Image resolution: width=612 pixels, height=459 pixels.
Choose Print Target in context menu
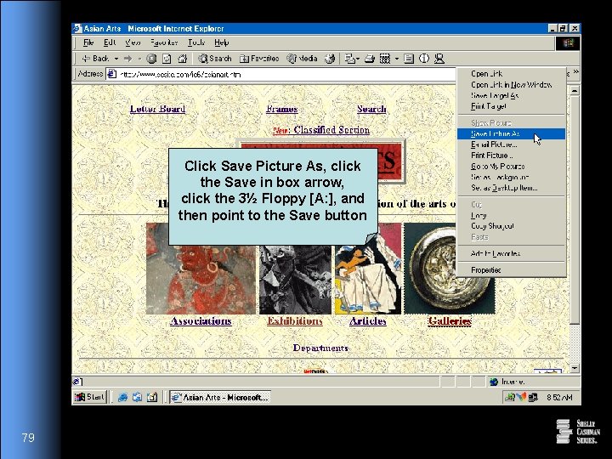[511, 106]
